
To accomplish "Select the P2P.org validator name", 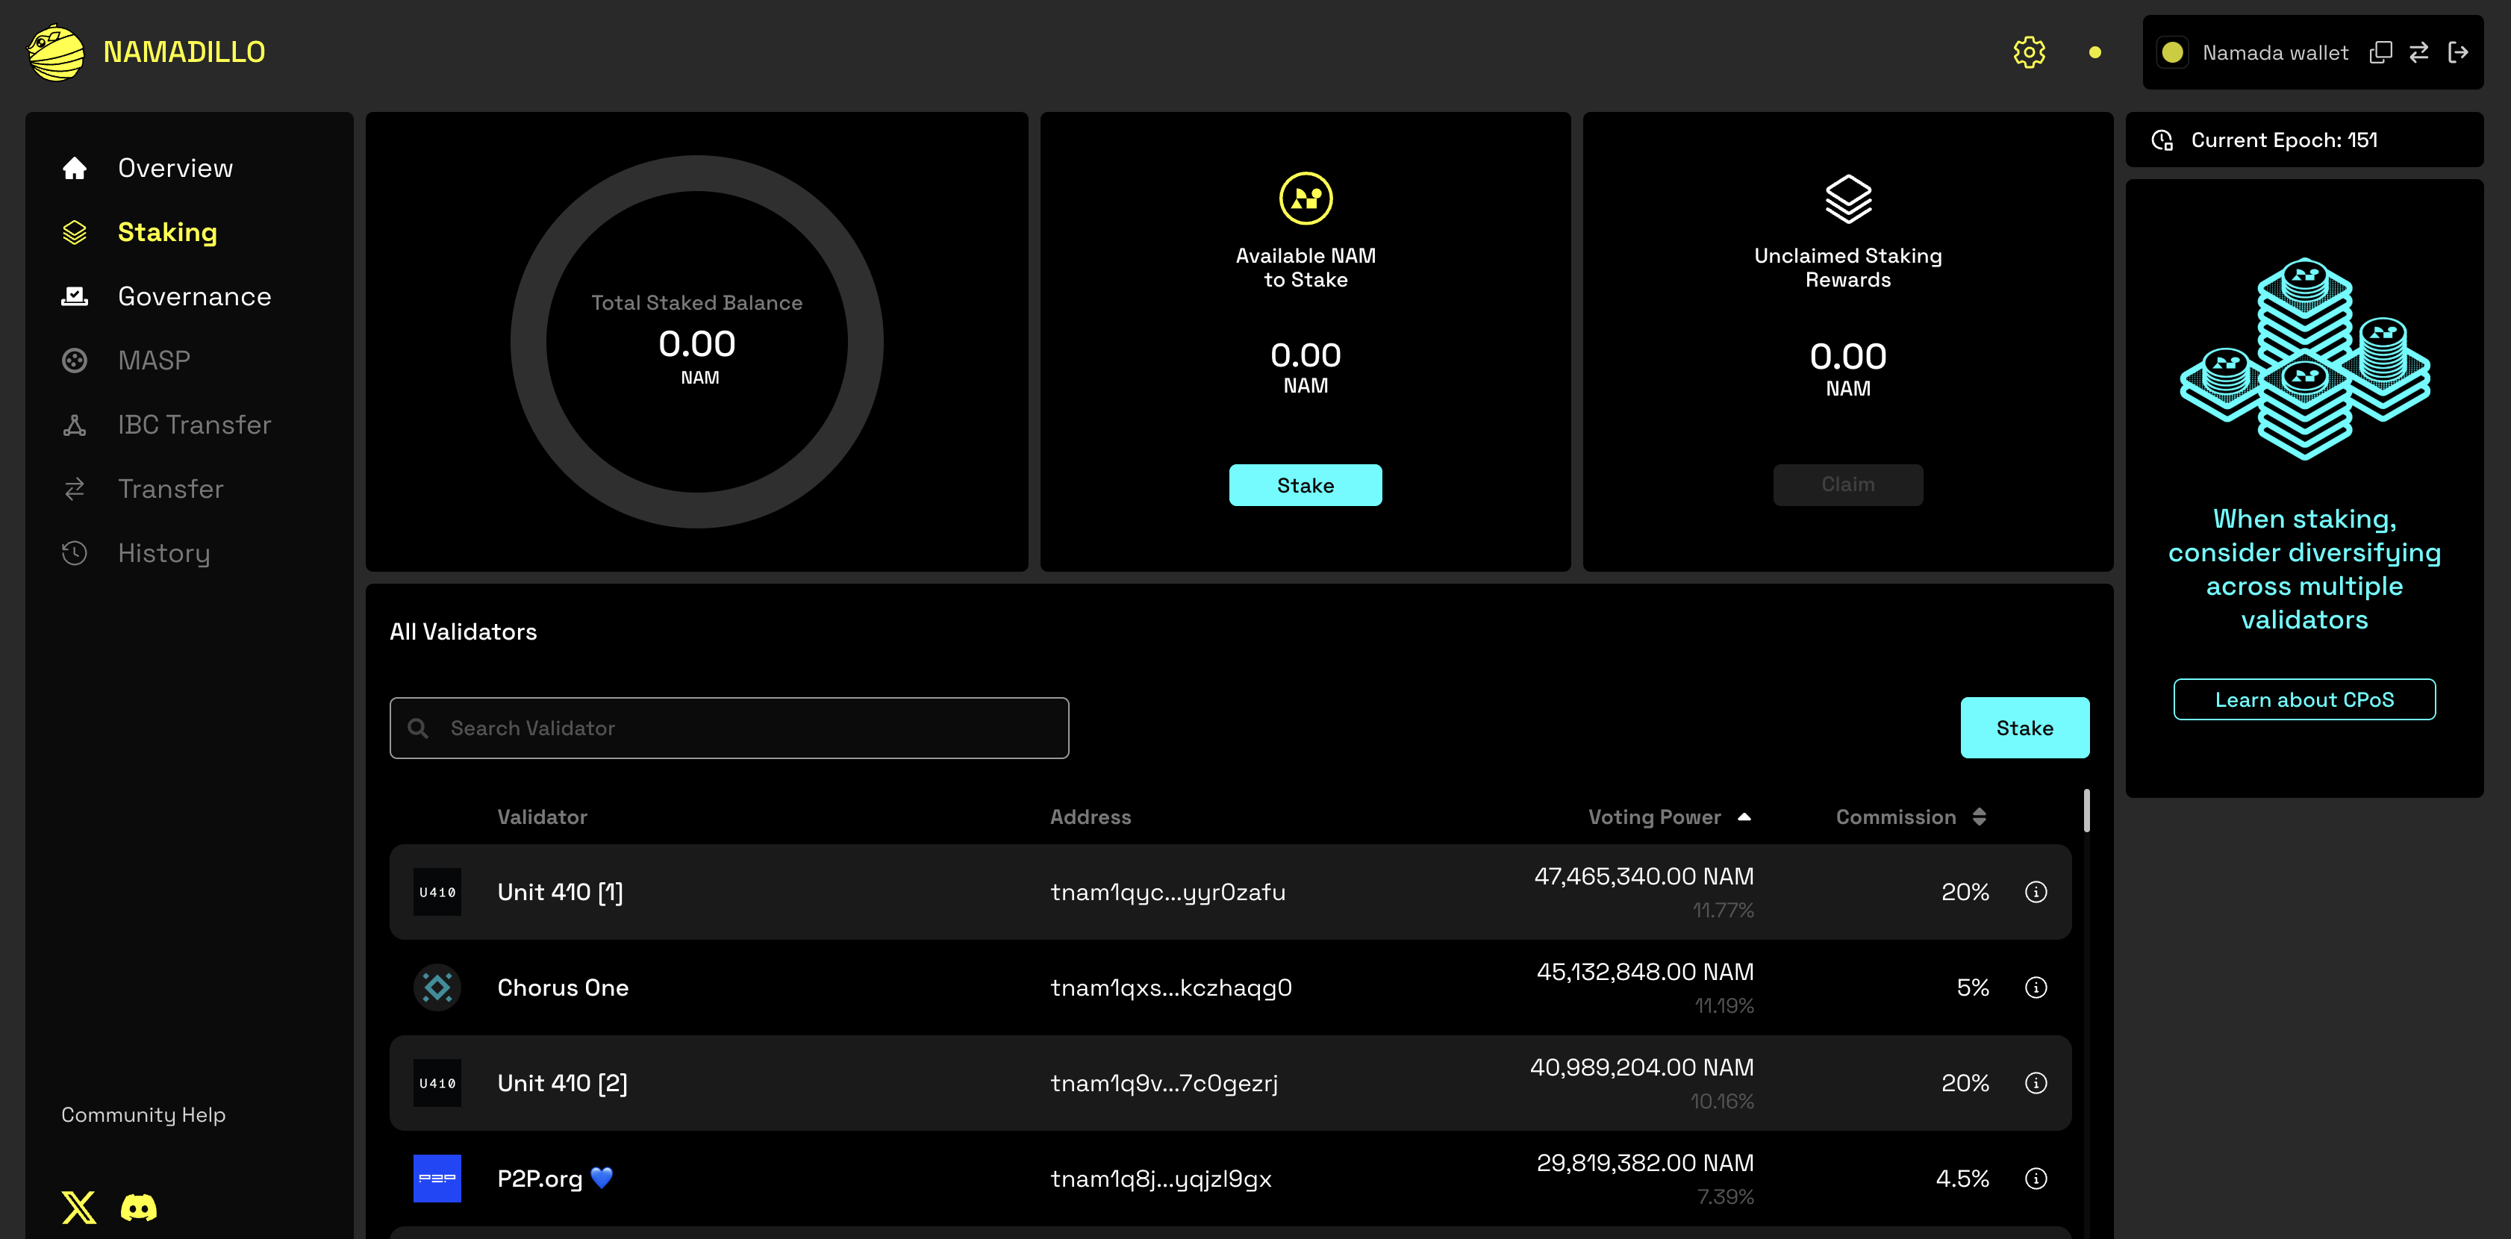I will (555, 1179).
